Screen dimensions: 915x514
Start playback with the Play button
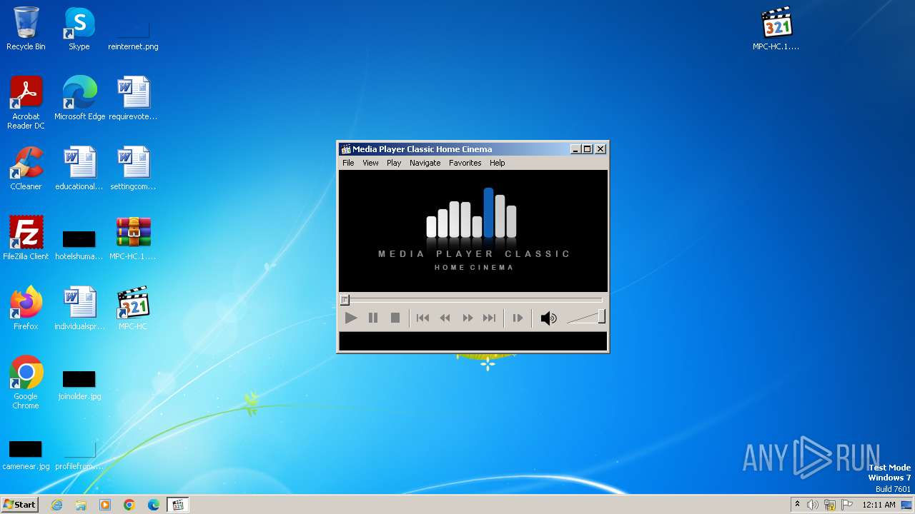350,318
